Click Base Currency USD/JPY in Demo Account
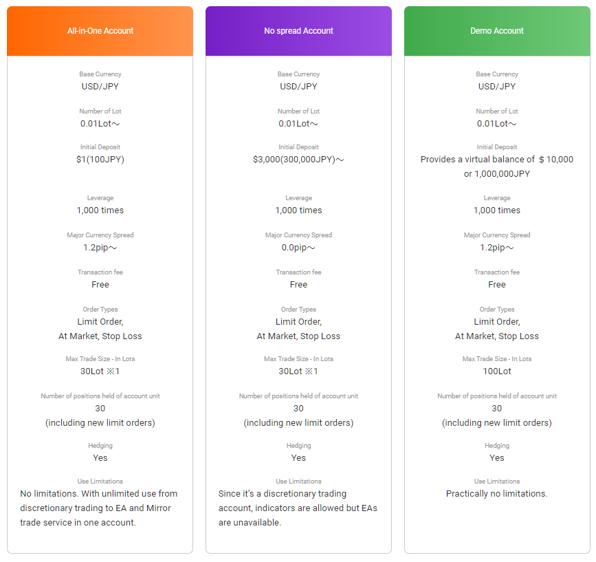This screenshot has height=562, width=596. coord(497,86)
